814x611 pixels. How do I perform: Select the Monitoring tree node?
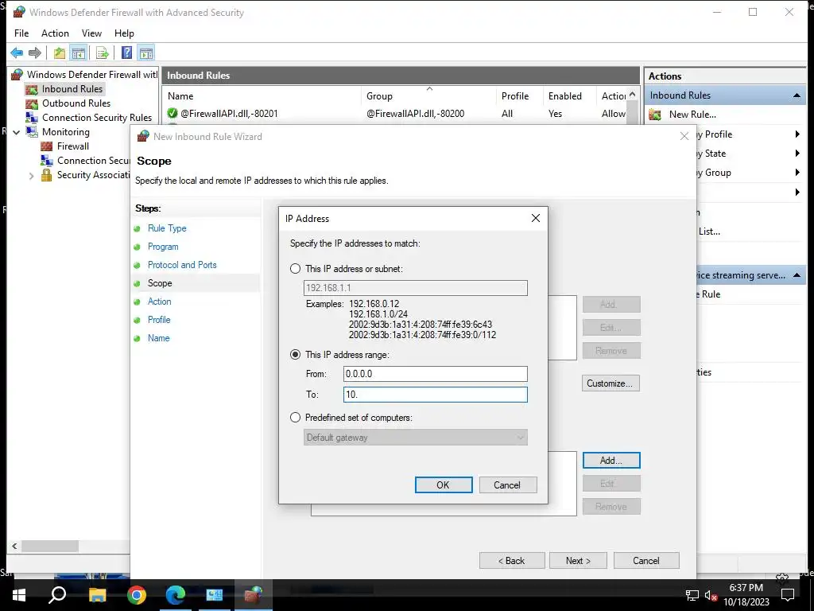click(x=65, y=132)
